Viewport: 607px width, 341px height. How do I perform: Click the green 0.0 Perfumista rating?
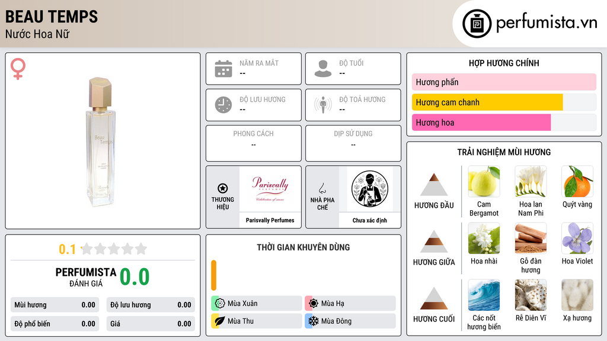pyautogui.click(x=135, y=277)
